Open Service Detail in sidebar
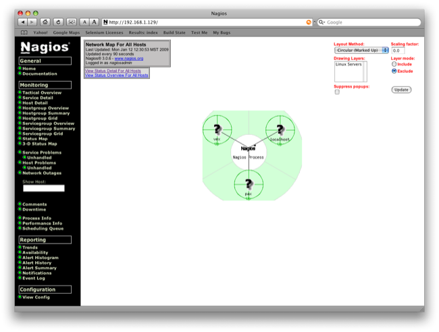The width and height of the screenshot is (439, 332). 38,98
